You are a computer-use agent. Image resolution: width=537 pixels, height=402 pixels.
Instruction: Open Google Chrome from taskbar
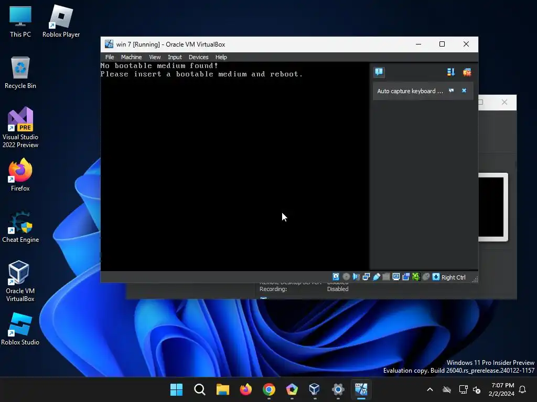coord(269,389)
